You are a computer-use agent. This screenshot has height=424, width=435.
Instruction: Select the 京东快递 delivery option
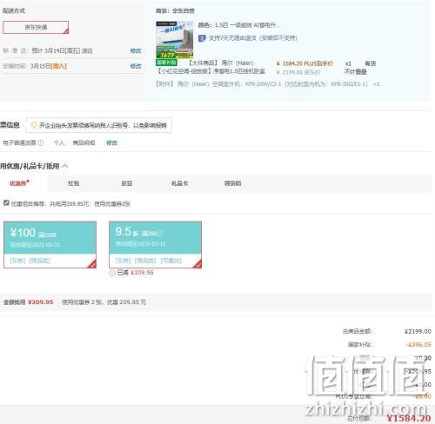coord(36,27)
